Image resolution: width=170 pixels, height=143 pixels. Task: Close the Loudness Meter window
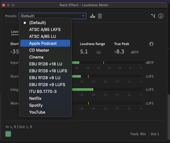[x=3, y=5]
